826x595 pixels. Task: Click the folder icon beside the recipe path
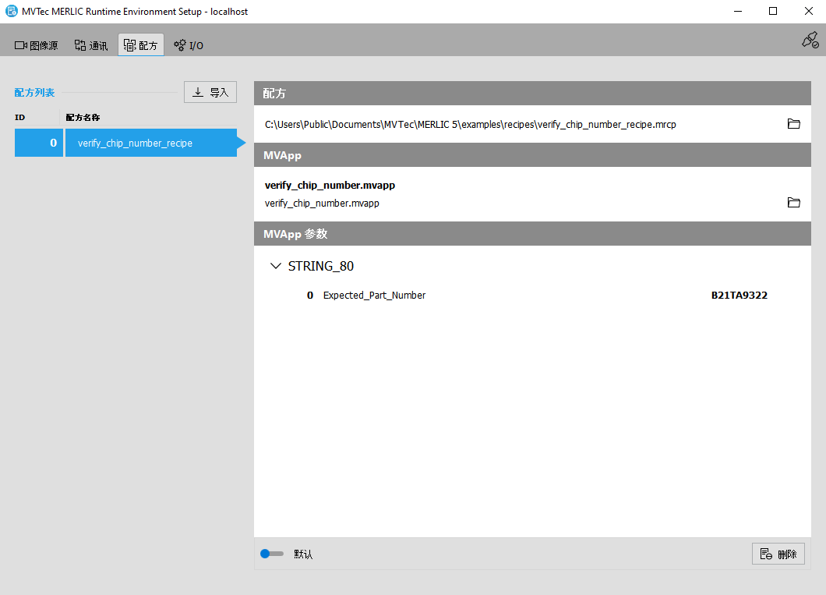coord(793,124)
